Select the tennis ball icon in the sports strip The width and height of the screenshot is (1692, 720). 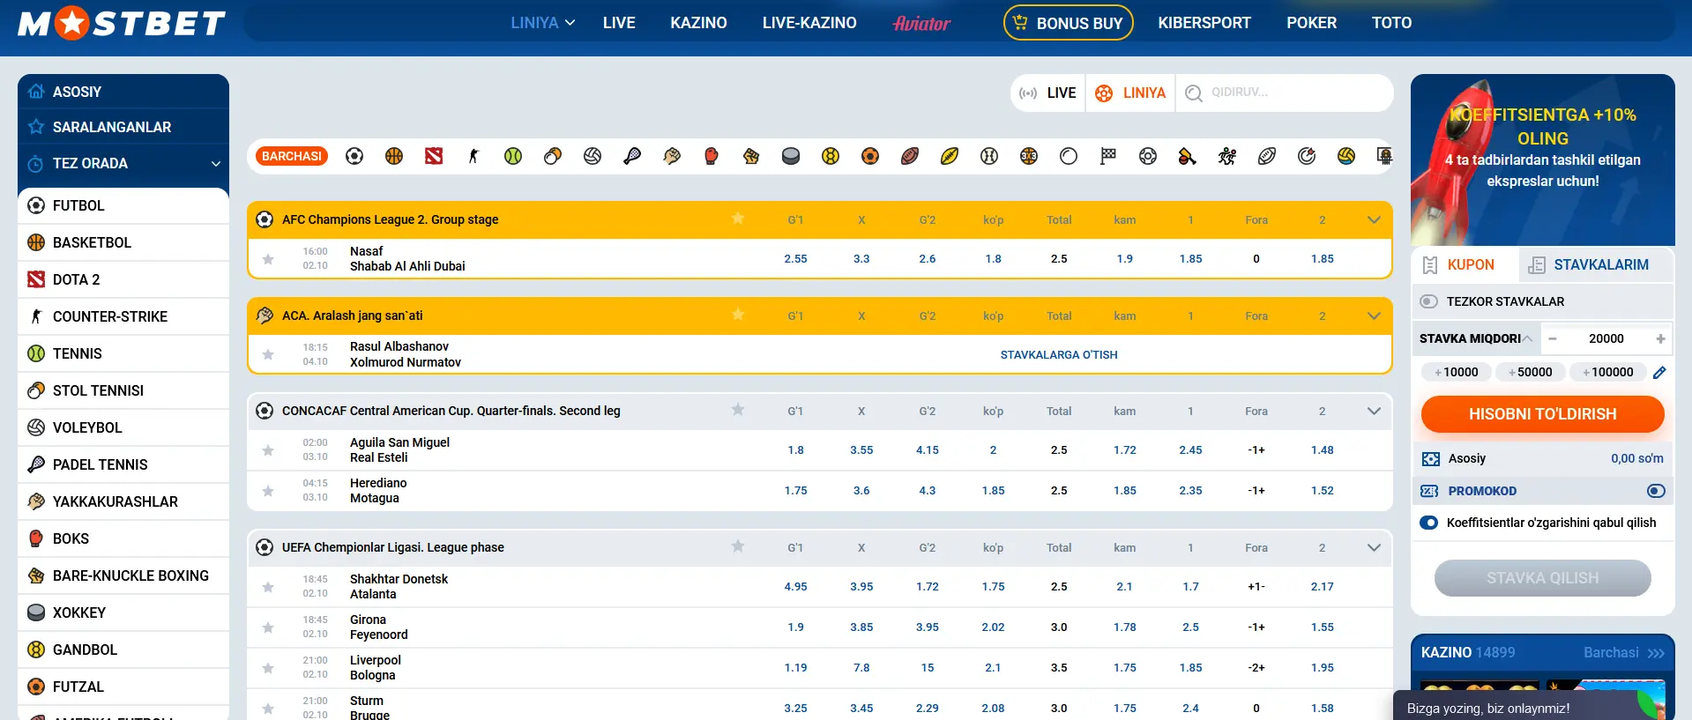[513, 156]
